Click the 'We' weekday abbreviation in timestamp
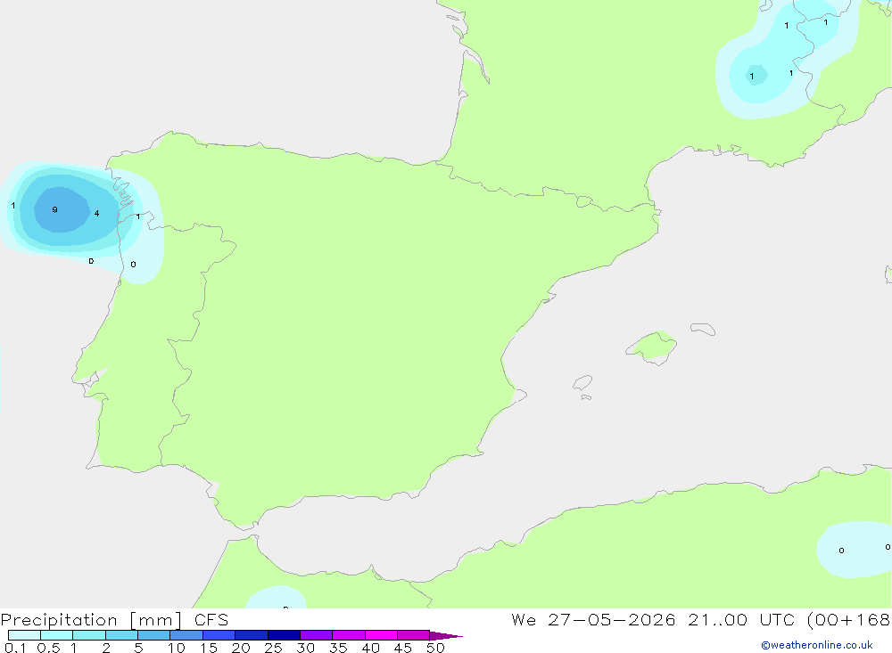 point(524,620)
